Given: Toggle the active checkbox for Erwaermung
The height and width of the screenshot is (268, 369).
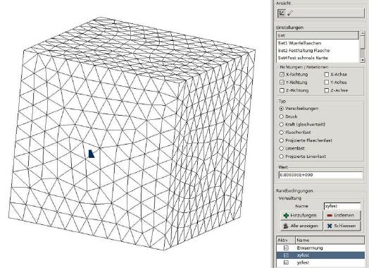Looking at the screenshot, I should pos(286,248).
